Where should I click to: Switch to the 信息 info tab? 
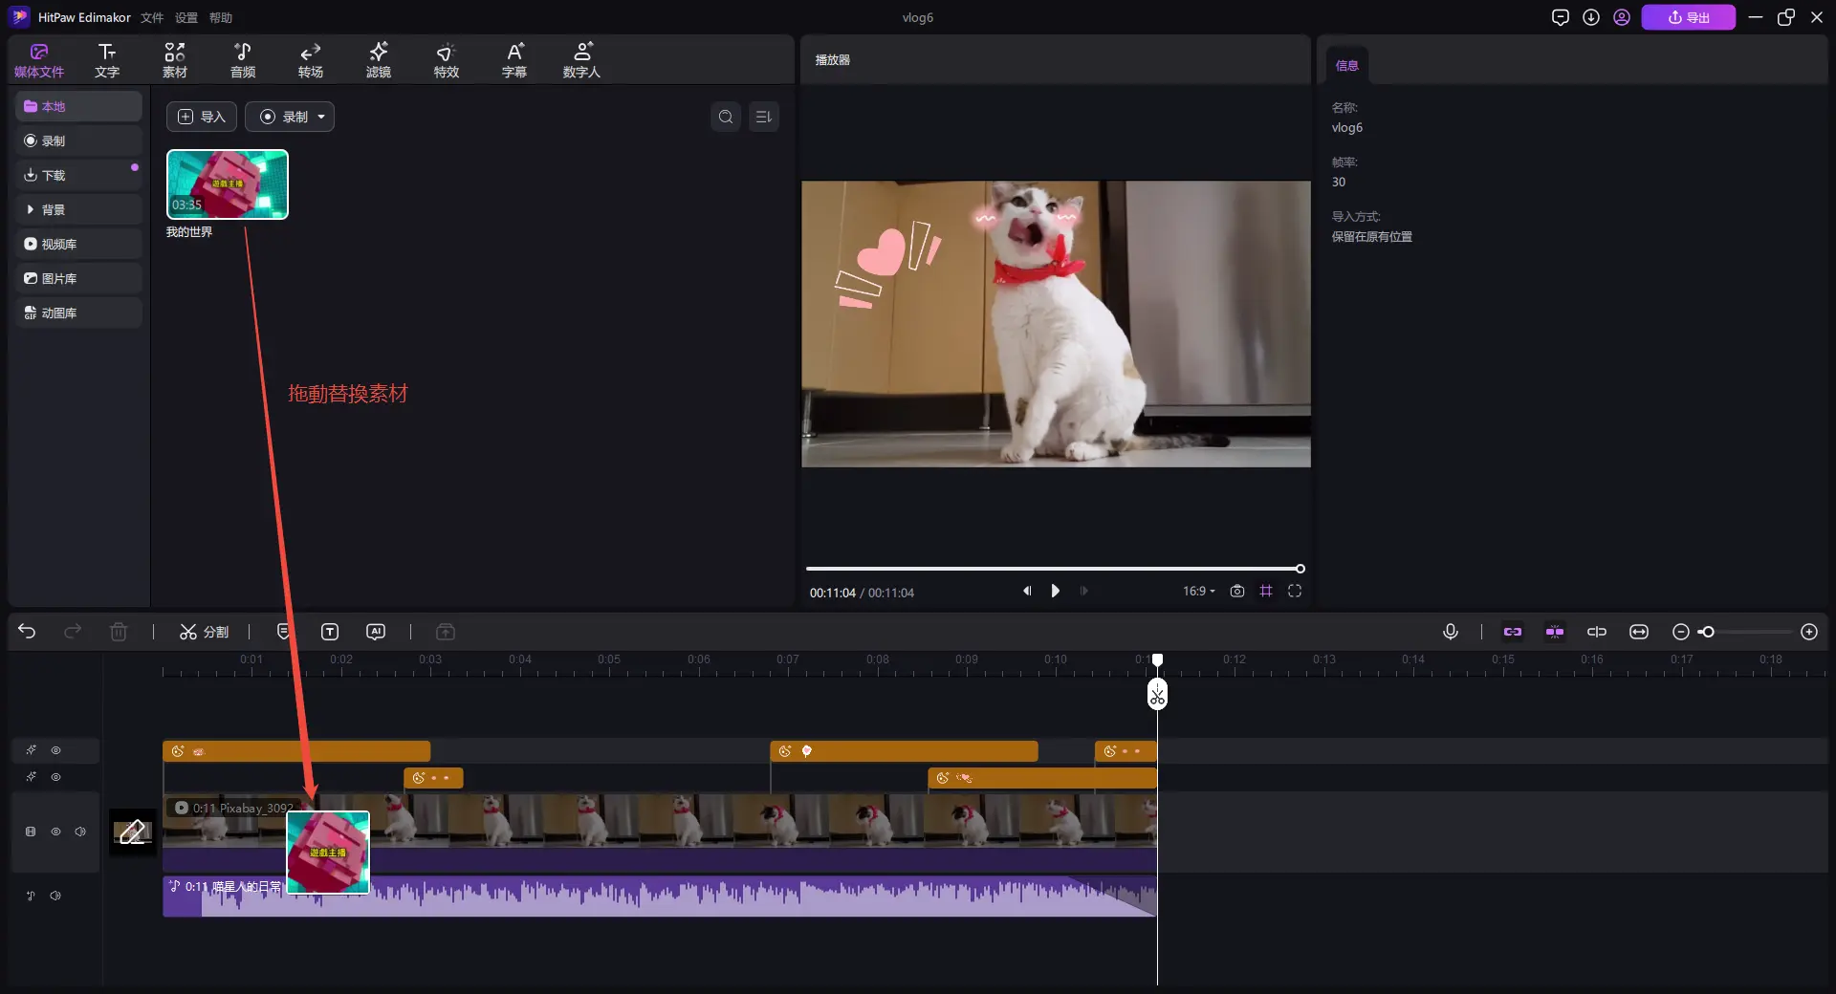(x=1346, y=65)
